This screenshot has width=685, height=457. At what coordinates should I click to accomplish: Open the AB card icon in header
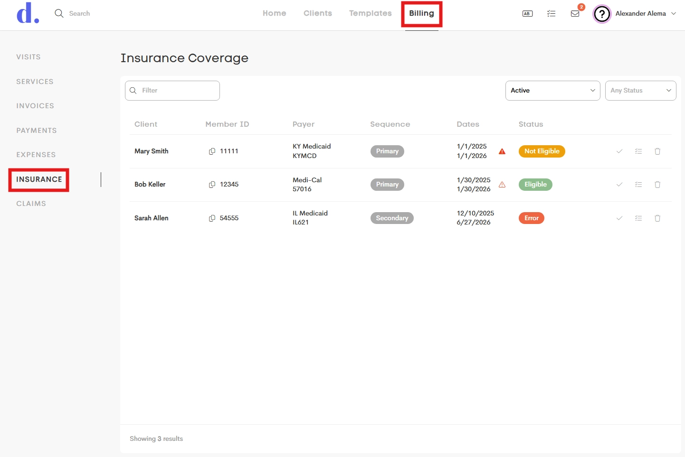click(527, 14)
